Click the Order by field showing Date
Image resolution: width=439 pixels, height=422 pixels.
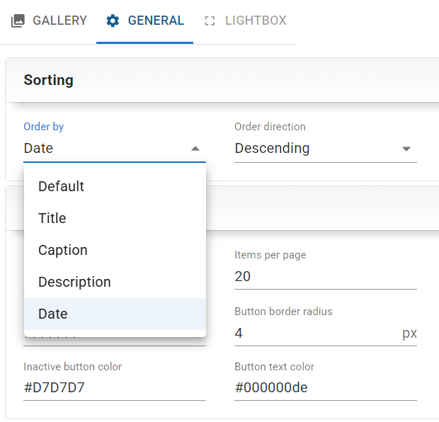tap(106, 148)
